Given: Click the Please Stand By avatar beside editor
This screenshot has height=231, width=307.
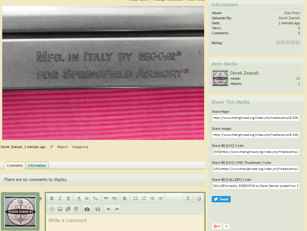Looking at the screenshot, I should (20, 211).
